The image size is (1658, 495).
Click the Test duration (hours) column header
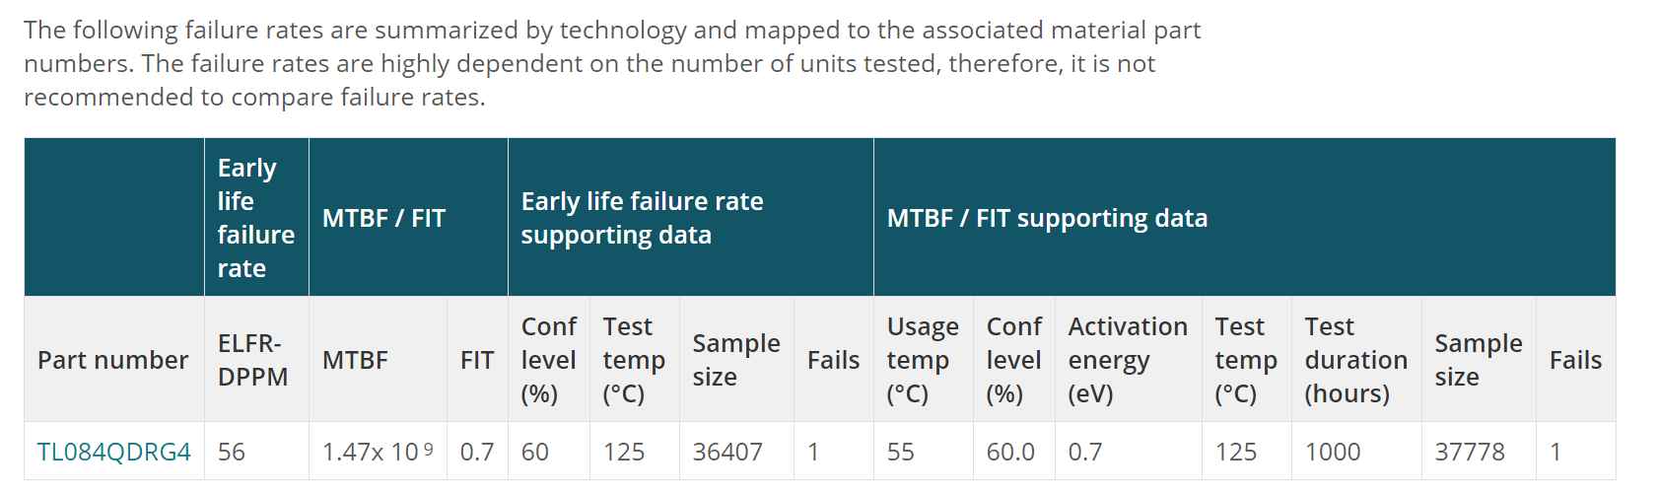pyautogui.click(x=1355, y=361)
